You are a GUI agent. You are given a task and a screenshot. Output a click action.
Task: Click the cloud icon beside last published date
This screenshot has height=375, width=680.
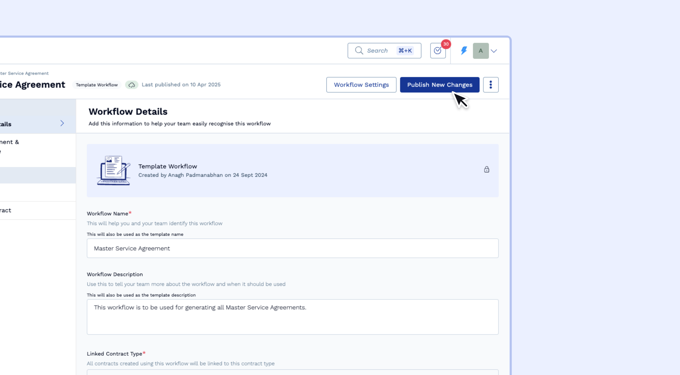pos(132,85)
